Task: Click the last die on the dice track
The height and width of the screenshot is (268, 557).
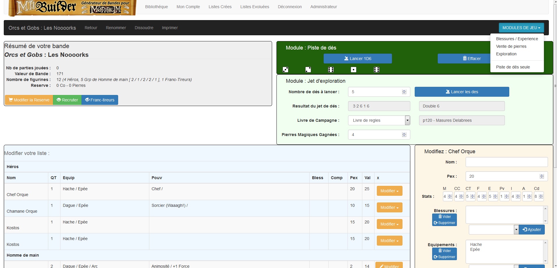Action: click(x=377, y=70)
